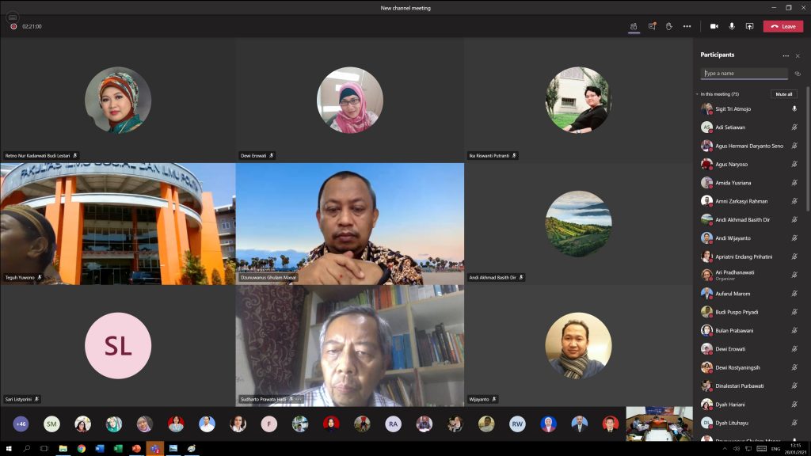Open the Chrome icon in the taskbar

tap(81, 448)
